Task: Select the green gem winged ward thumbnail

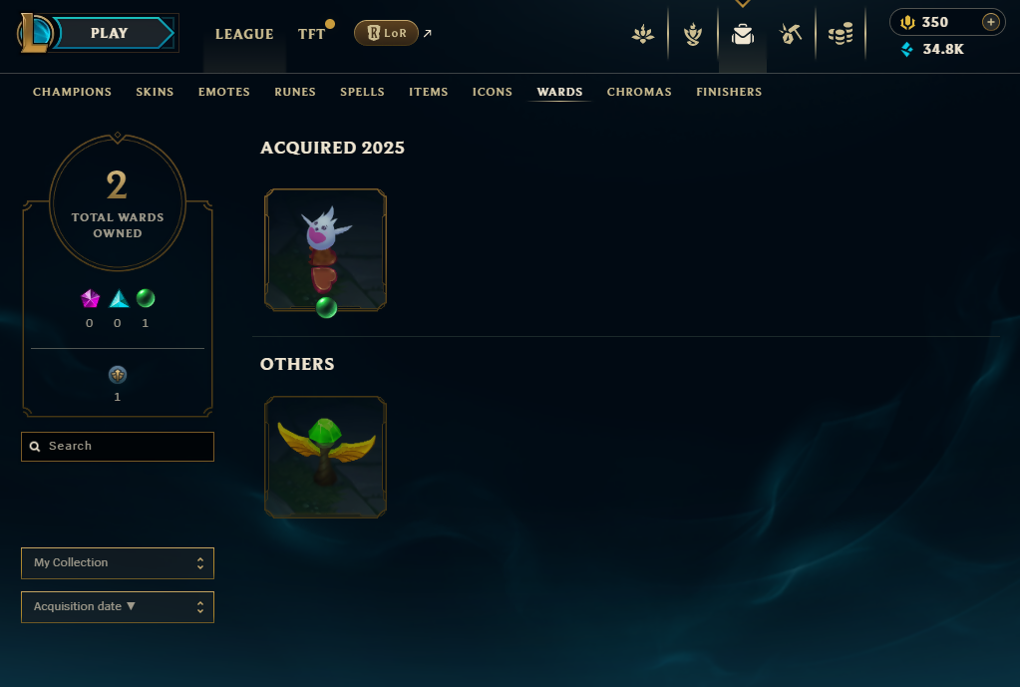Action: click(325, 458)
